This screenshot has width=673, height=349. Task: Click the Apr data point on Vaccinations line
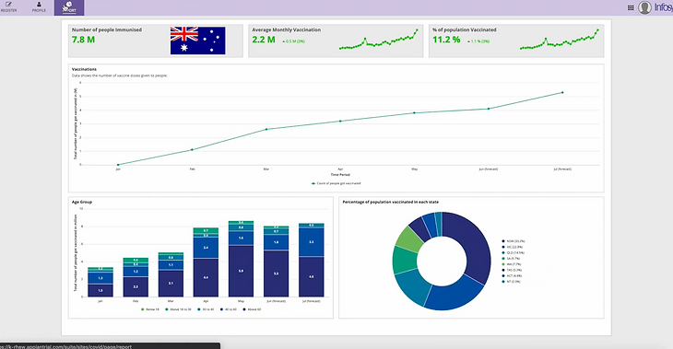click(340, 121)
